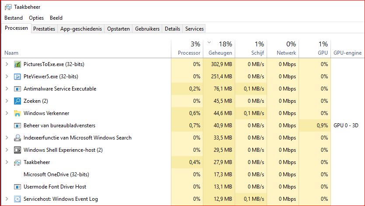Screen dimensions: 365x206
Task: Expand the Taakbeheer process row
Action: (x=7, y=162)
